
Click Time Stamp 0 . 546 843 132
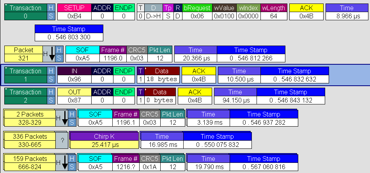click(x=291, y=96)
